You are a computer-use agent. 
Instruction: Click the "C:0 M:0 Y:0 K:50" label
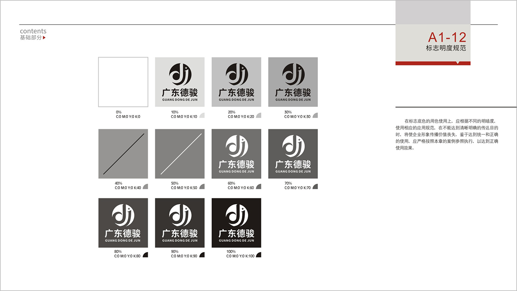[x=184, y=188]
